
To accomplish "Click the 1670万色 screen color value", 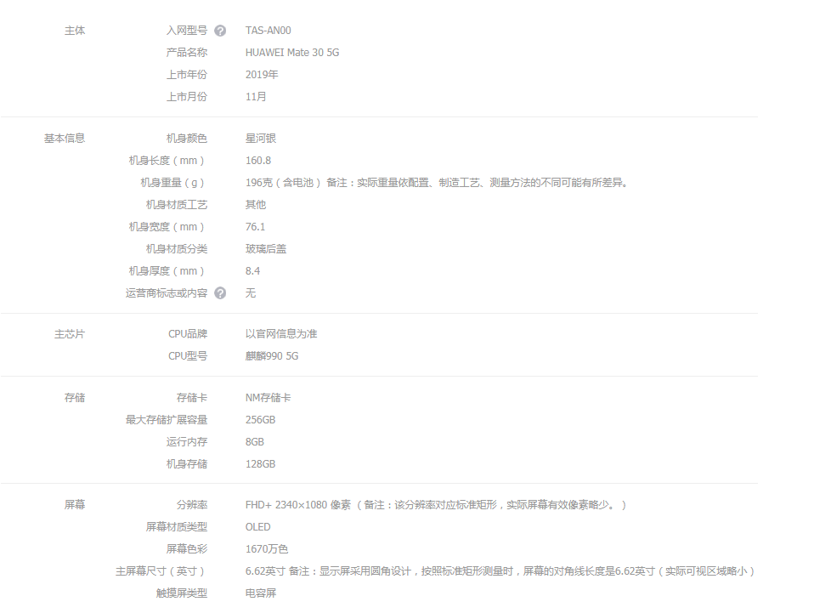I will (267, 549).
